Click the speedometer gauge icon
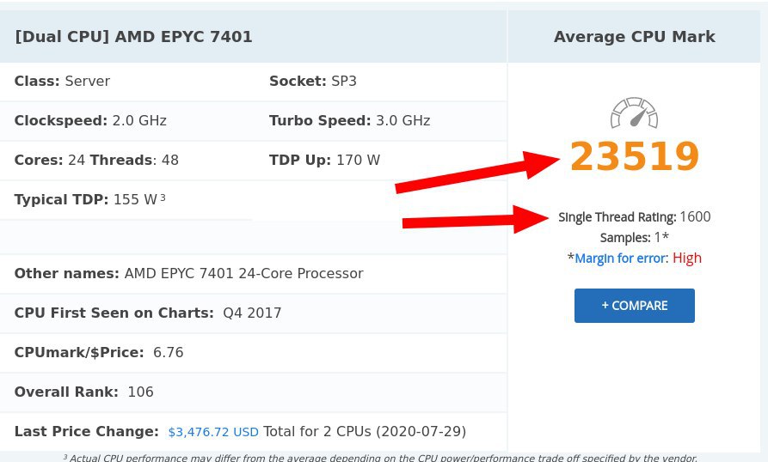This screenshot has height=462, width=768. click(x=635, y=113)
